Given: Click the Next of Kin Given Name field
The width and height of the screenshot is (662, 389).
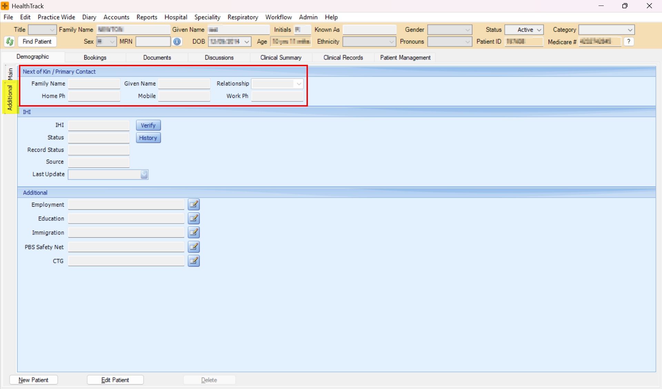Looking at the screenshot, I should click(184, 84).
